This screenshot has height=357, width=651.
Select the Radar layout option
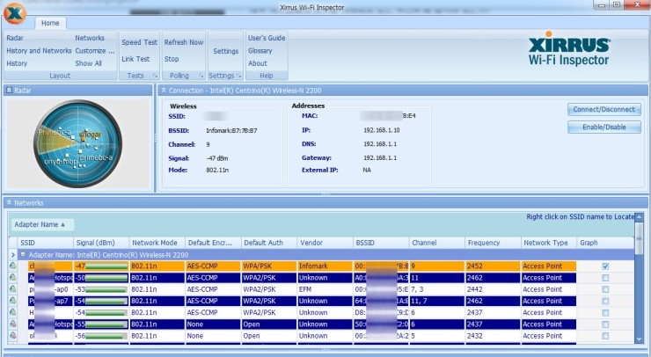tap(15, 38)
